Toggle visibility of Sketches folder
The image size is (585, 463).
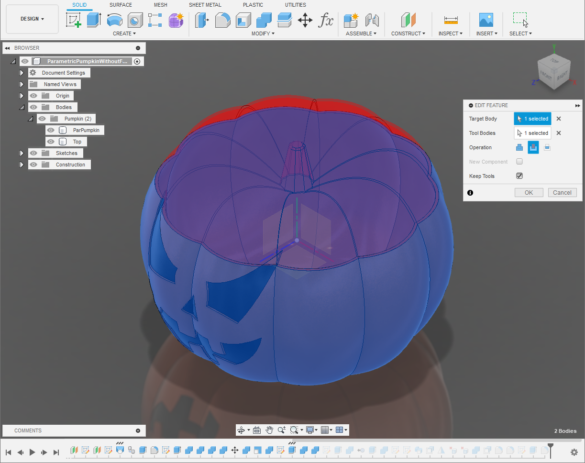point(33,153)
